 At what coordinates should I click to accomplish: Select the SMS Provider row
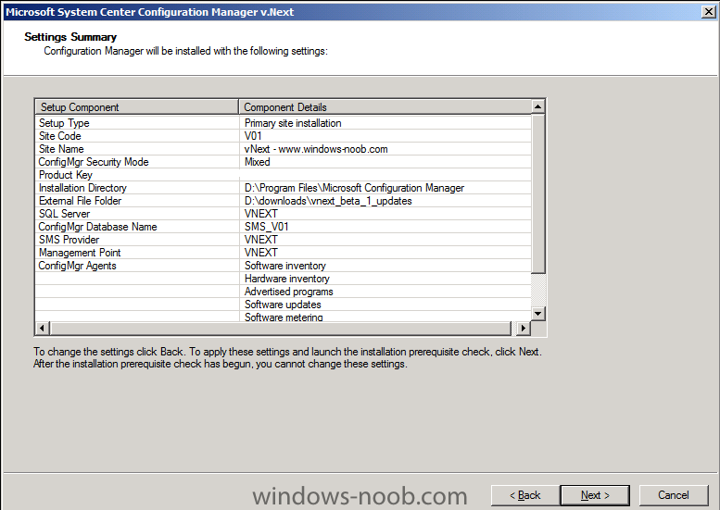click(284, 240)
